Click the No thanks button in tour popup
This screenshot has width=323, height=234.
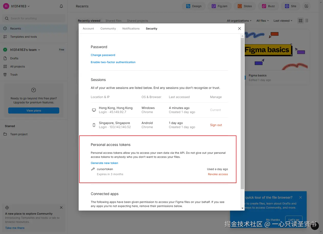click(273, 220)
